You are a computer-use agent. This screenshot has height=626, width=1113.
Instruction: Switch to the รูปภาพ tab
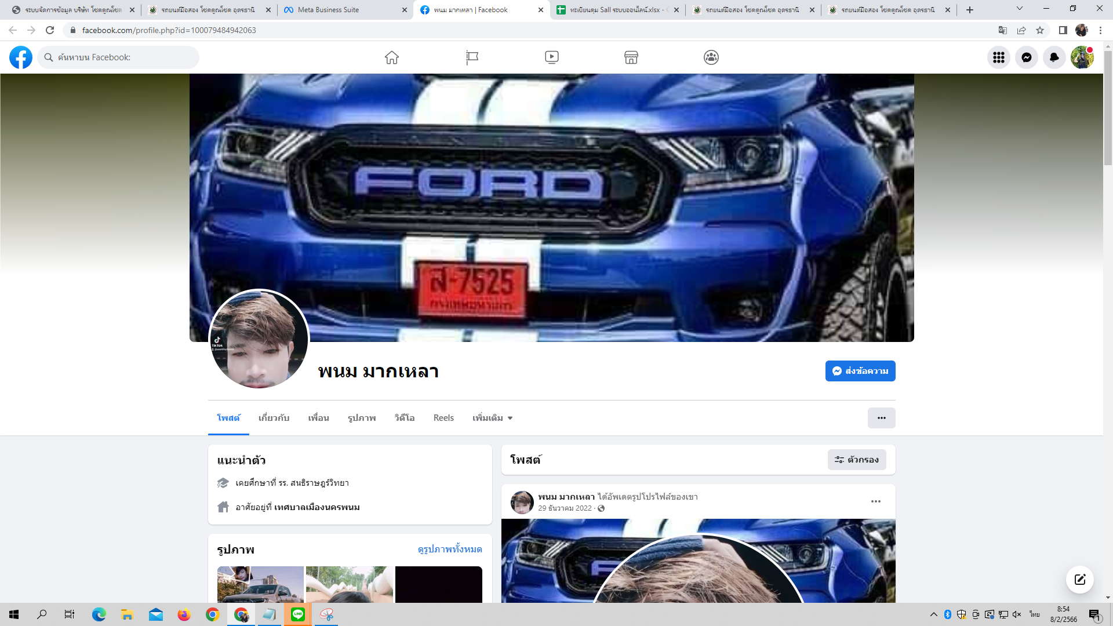[x=362, y=418]
